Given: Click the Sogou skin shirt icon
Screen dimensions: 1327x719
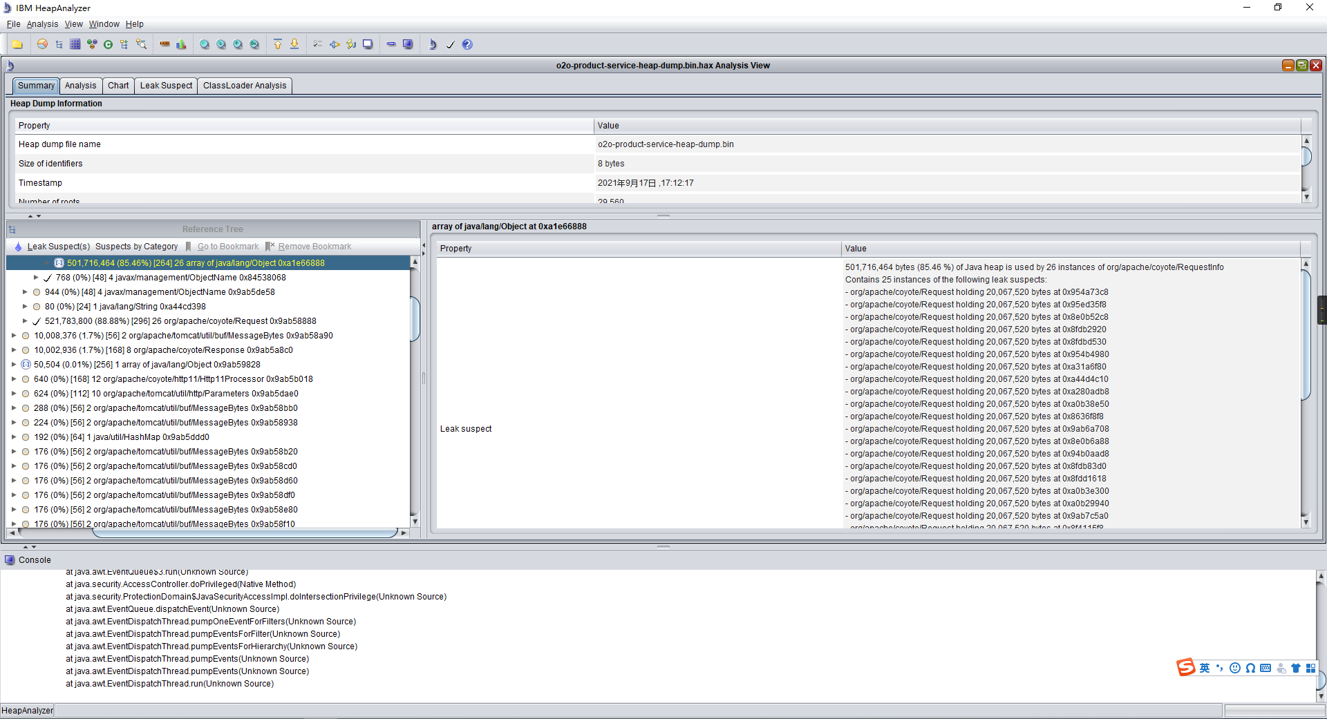Looking at the screenshot, I should [1296, 668].
